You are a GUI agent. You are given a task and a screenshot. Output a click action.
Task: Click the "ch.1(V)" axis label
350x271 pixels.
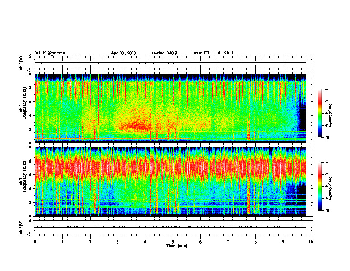click(21, 63)
